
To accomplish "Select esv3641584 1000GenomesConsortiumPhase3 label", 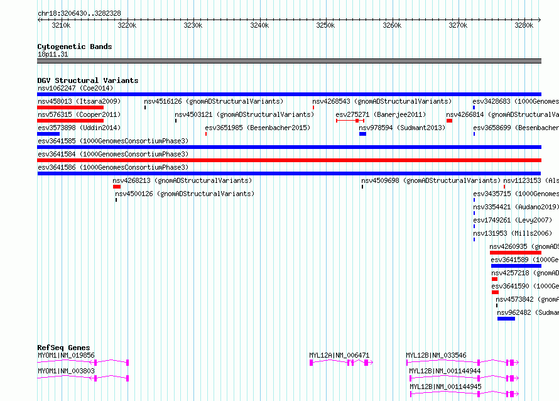I will (113, 154).
